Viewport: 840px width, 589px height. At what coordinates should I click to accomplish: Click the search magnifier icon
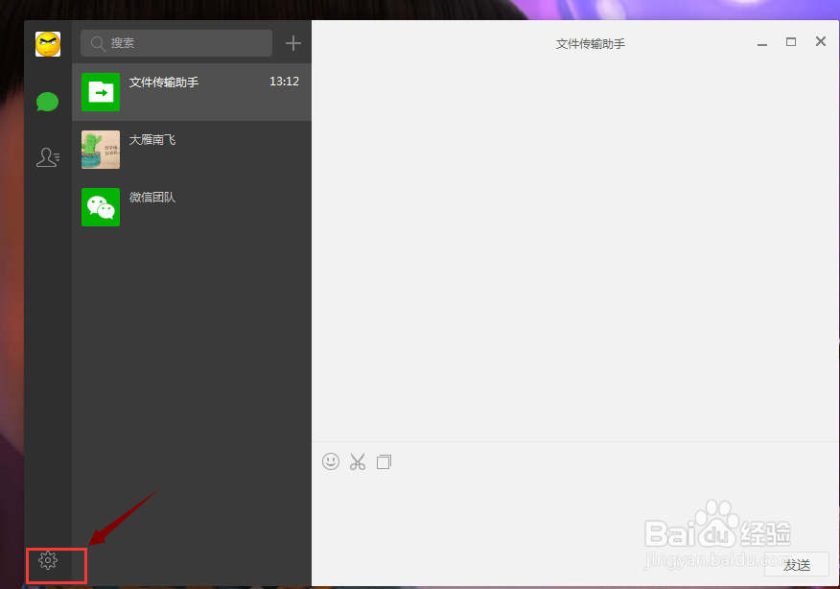coord(98,43)
